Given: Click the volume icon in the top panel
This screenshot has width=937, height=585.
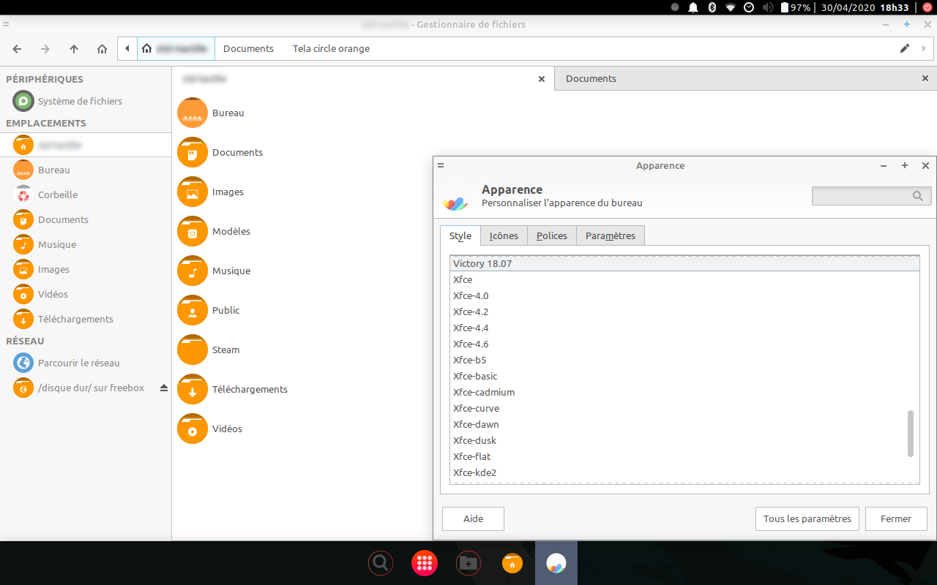Looking at the screenshot, I should (x=768, y=7).
